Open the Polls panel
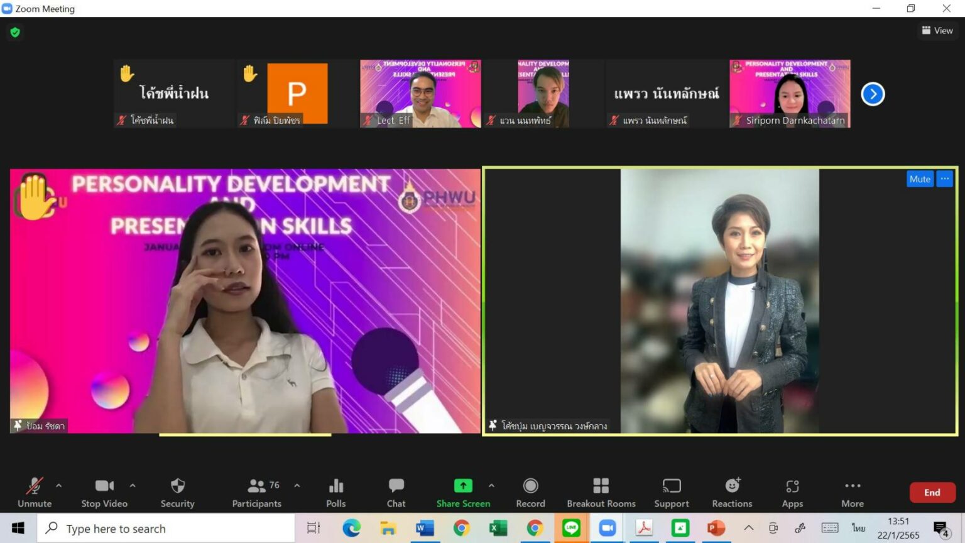Image resolution: width=965 pixels, height=543 pixels. tap(335, 492)
